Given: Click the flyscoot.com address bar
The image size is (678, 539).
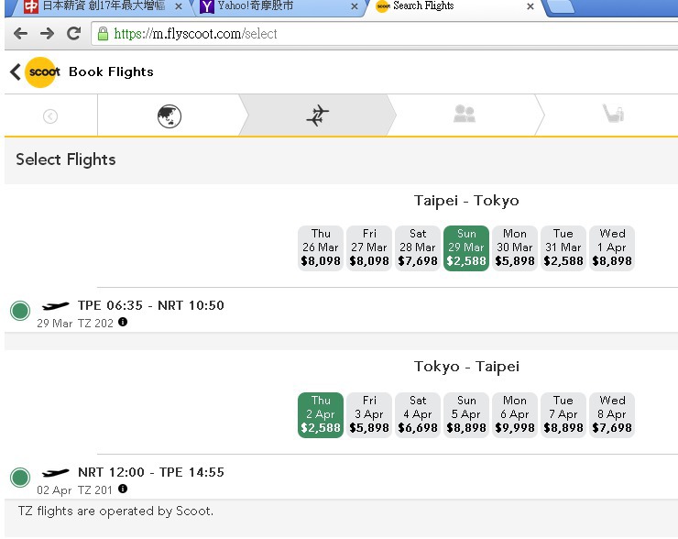Looking at the screenshot, I should click(384, 34).
